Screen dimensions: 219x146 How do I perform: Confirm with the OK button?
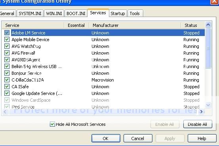(106, 138)
